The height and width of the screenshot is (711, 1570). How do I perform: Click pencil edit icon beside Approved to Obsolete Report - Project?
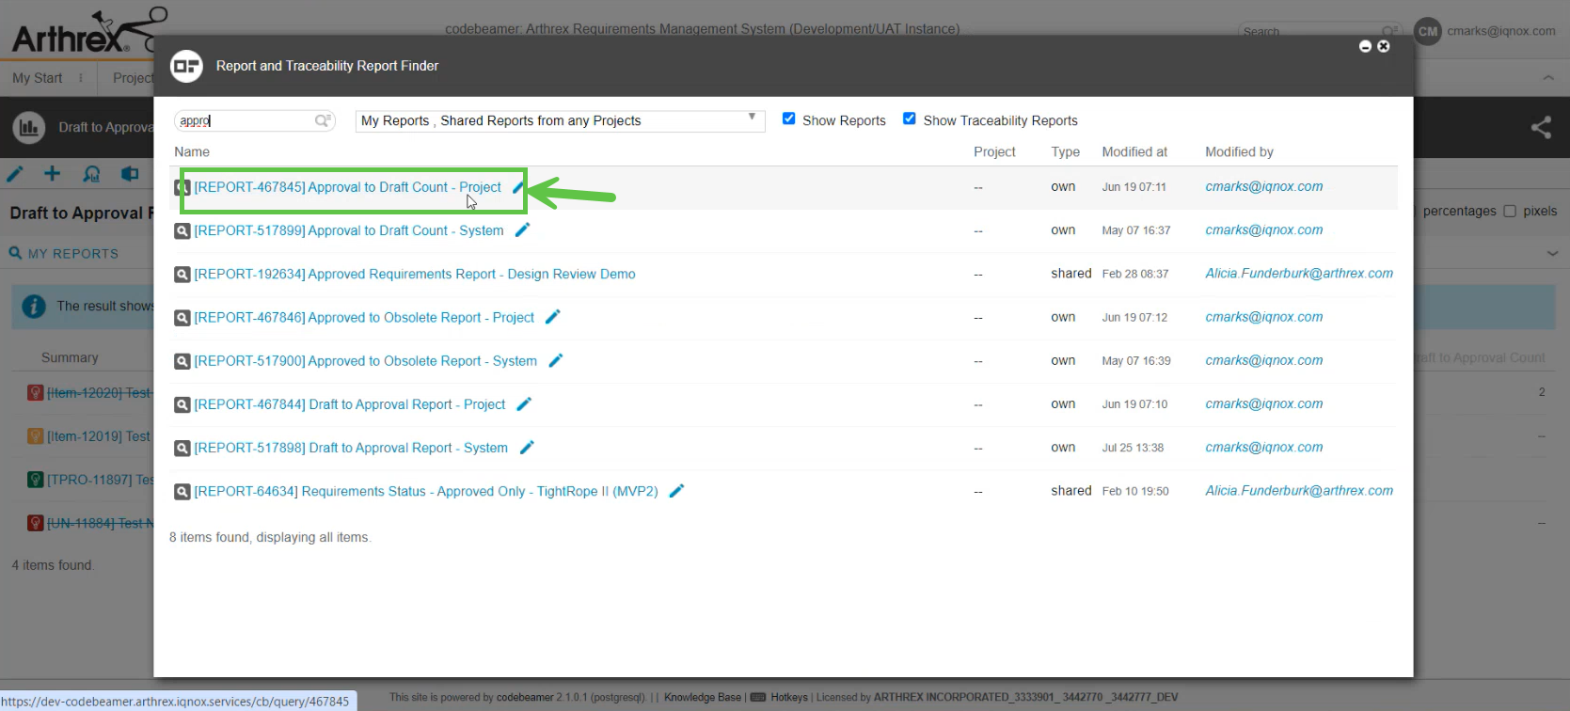click(553, 317)
